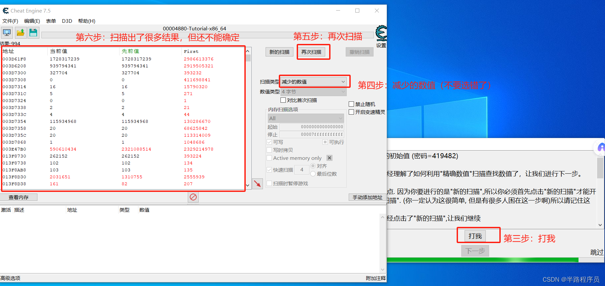This screenshot has width=605, height=286.
Task: Click the open file folder icon
Action: pyautogui.click(x=21, y=33)
